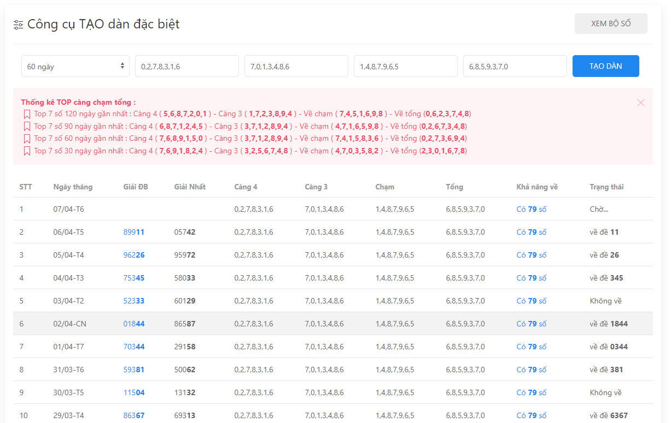Image resolution: width=671 pixels, height=423 pixels.
Task: Focus the Càng 4 input 0,2,7,8,3,1,6
Action: 186,66
